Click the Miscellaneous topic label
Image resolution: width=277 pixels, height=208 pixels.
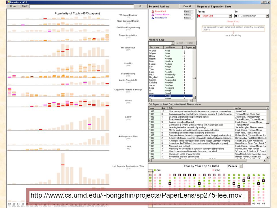pyautogui.click(x=128, y=48)
